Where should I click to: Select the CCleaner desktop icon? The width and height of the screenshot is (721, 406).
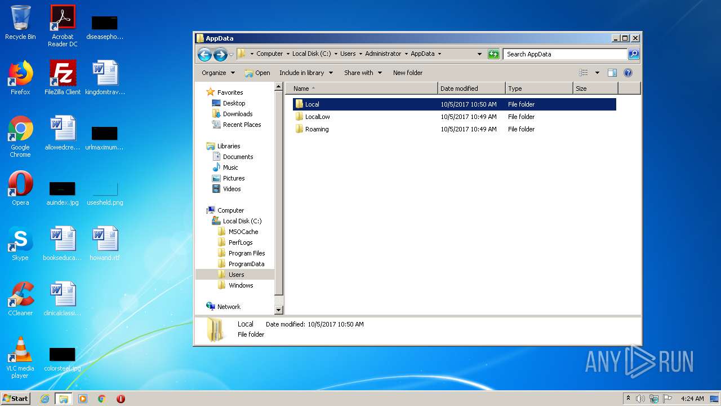(20, 299)
